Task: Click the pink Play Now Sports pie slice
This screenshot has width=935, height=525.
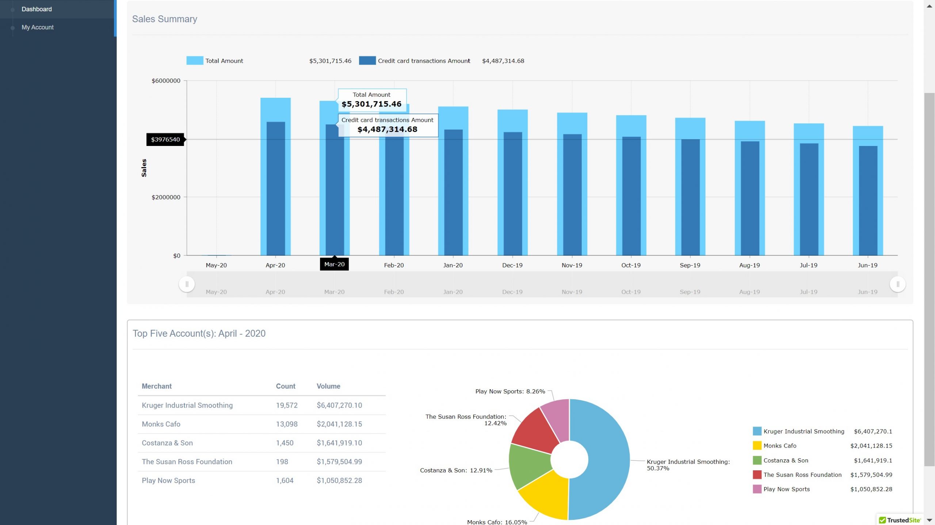Action: tap(558, 419)
